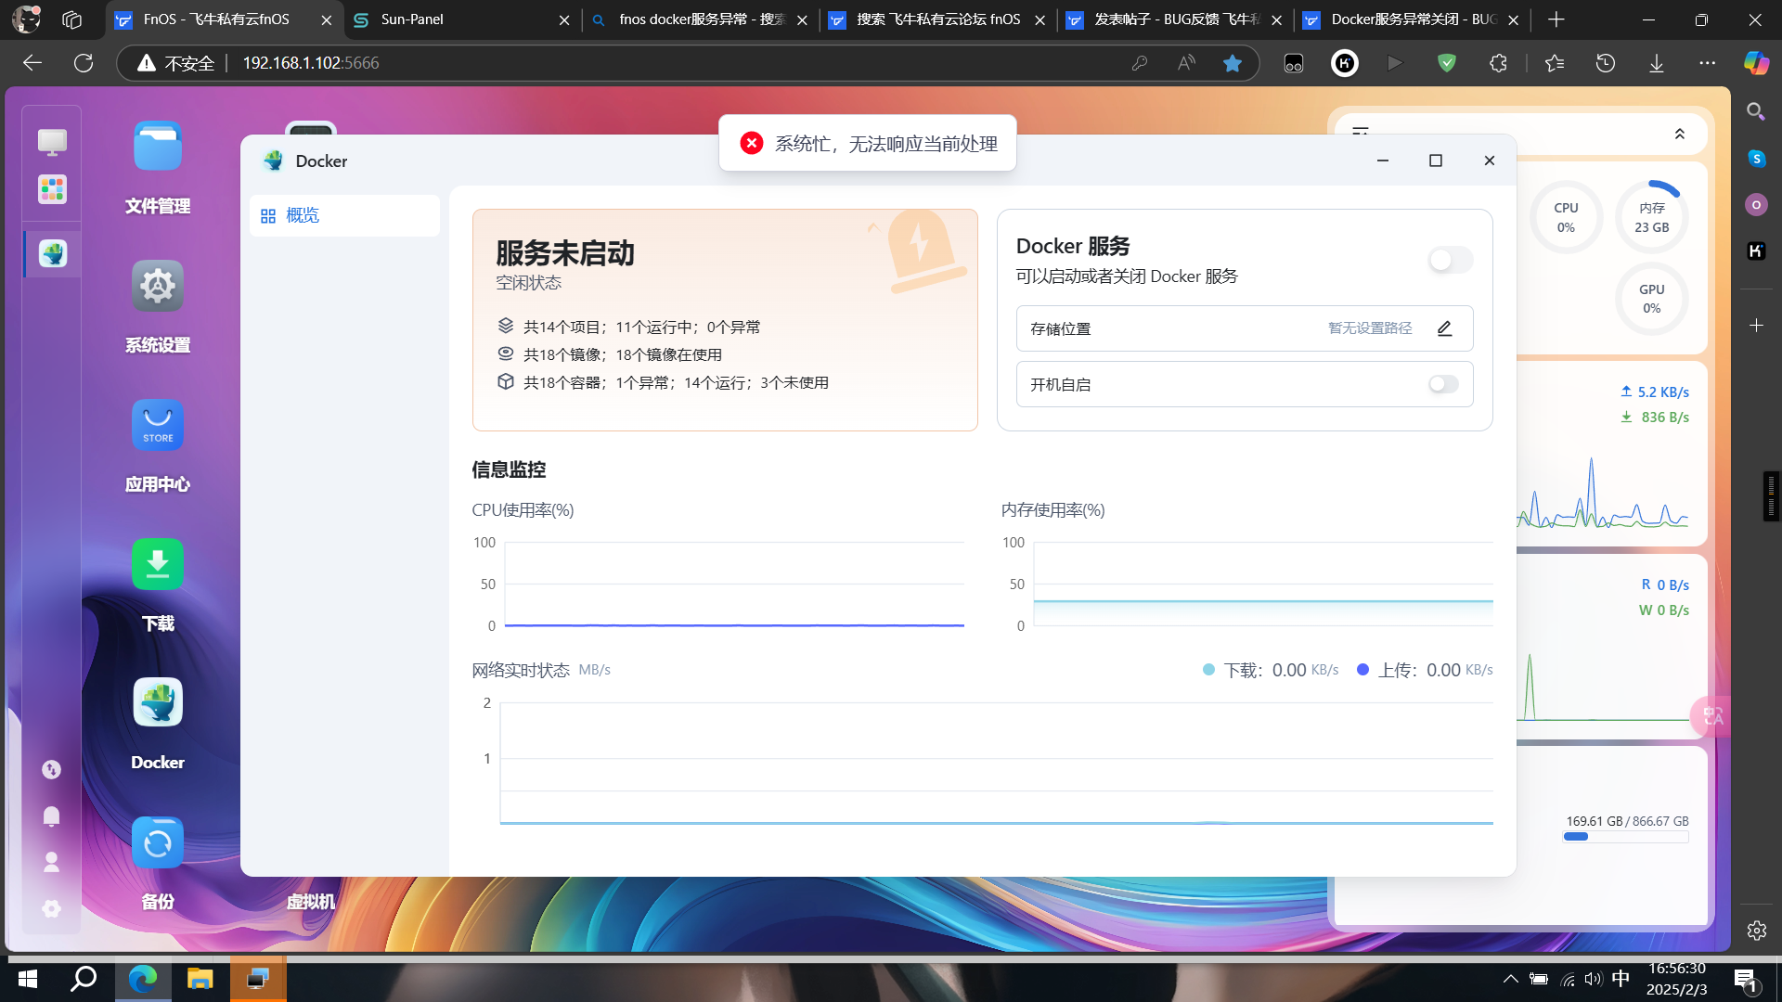Click the CPU 0% gauge in widget

tap(1566, 218)
